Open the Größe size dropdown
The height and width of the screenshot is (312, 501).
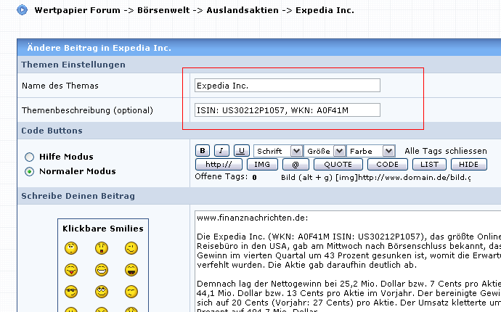[x=325, y=151]
